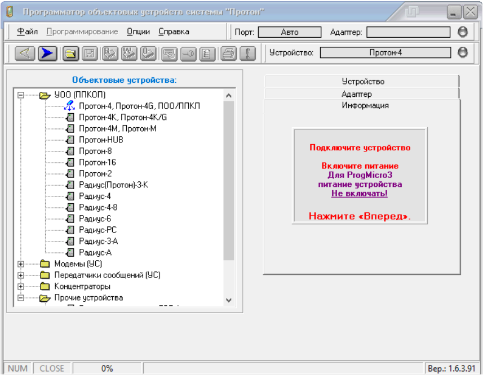Expand the Концентраторы tree folder

click(x=21, y=287)
